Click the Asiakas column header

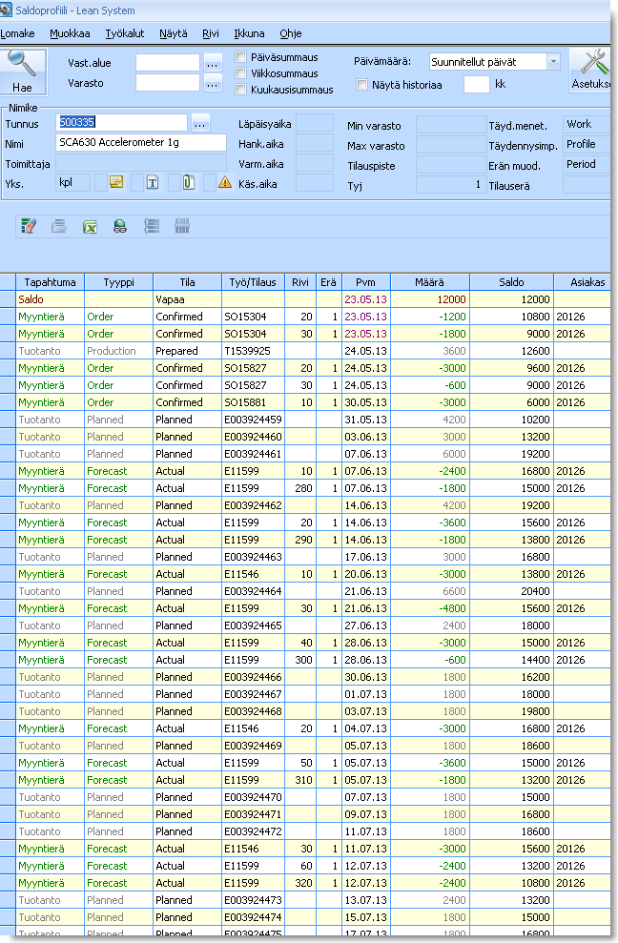583,282
